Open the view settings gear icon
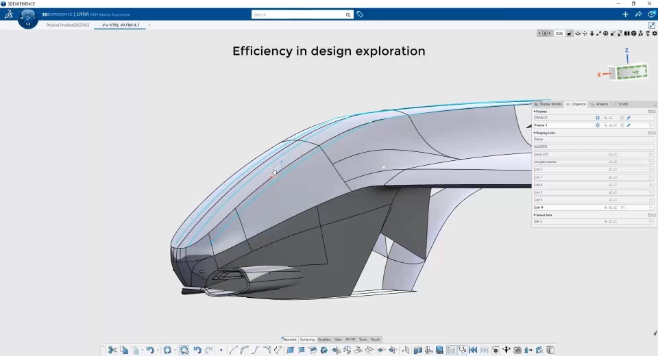658x356 pixels. tap(655, 34)
